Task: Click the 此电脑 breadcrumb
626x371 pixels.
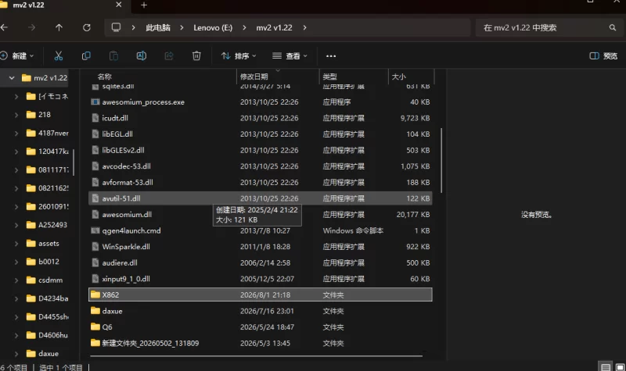Action: pyautogui.click(x=158, y=27)
